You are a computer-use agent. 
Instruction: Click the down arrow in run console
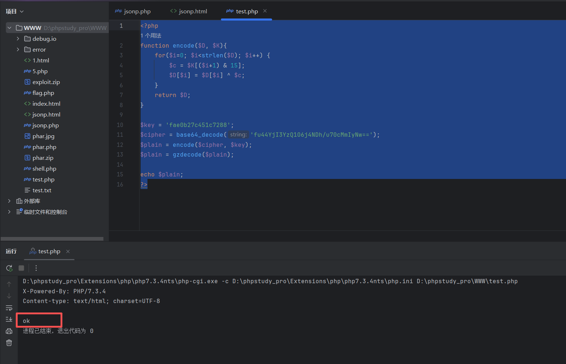(9, 296)
